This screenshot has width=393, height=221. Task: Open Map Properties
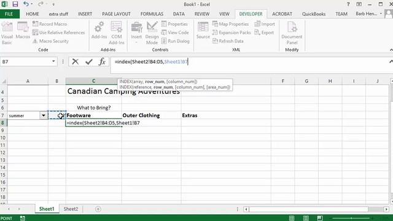point(231,24)
